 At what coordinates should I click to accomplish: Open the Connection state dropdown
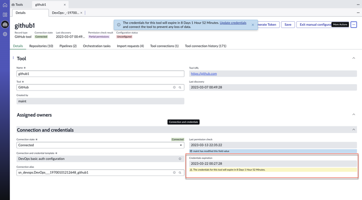pyautogui.click(x=100, y=145)
